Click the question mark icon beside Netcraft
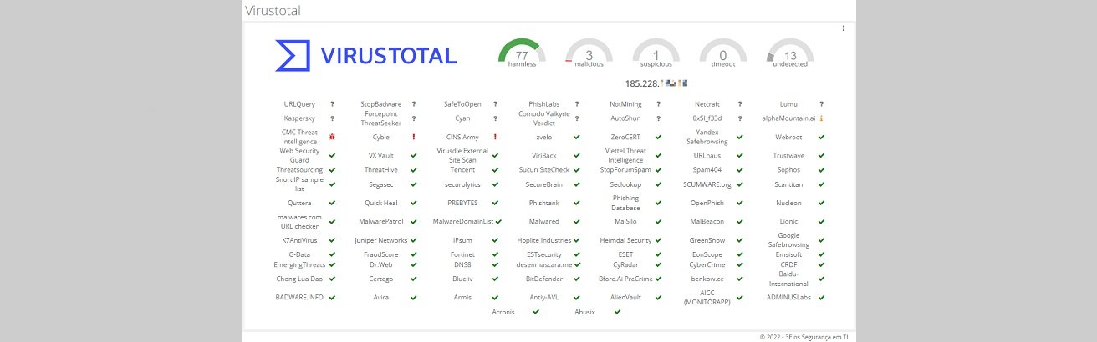The height and width of the screenshot is (342, 1097). [739, 104]
